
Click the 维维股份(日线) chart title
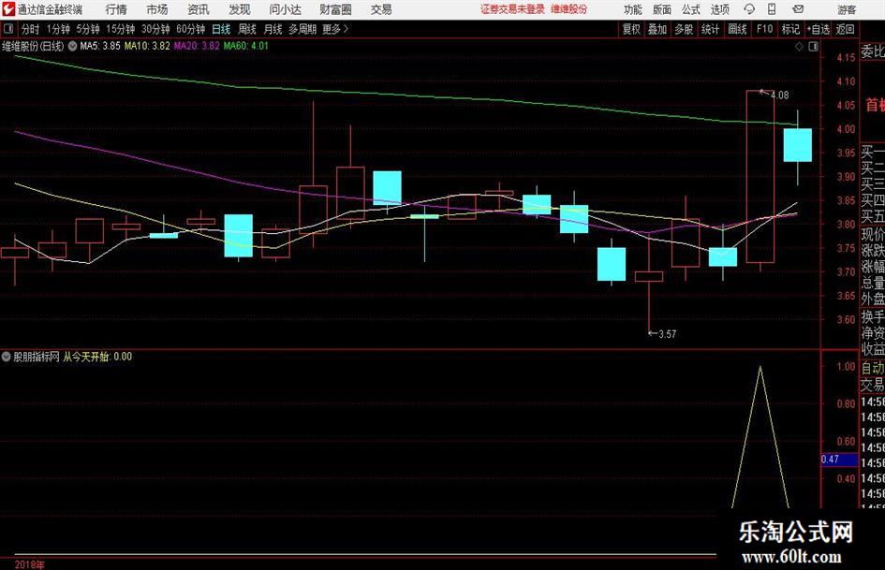[33, 46]
